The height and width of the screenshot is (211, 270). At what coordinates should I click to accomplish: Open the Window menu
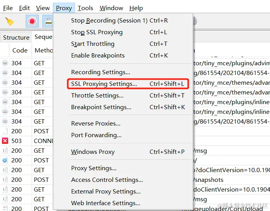pos(111,8)
